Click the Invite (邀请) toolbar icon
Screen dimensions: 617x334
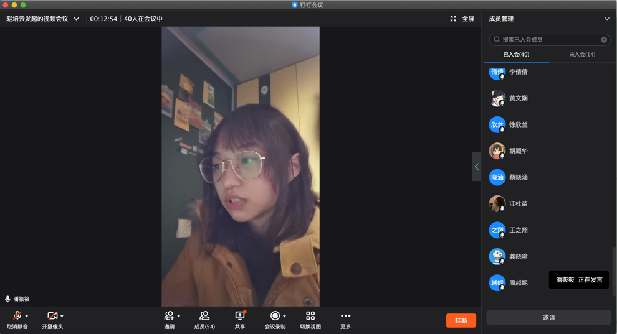[169, 317]
